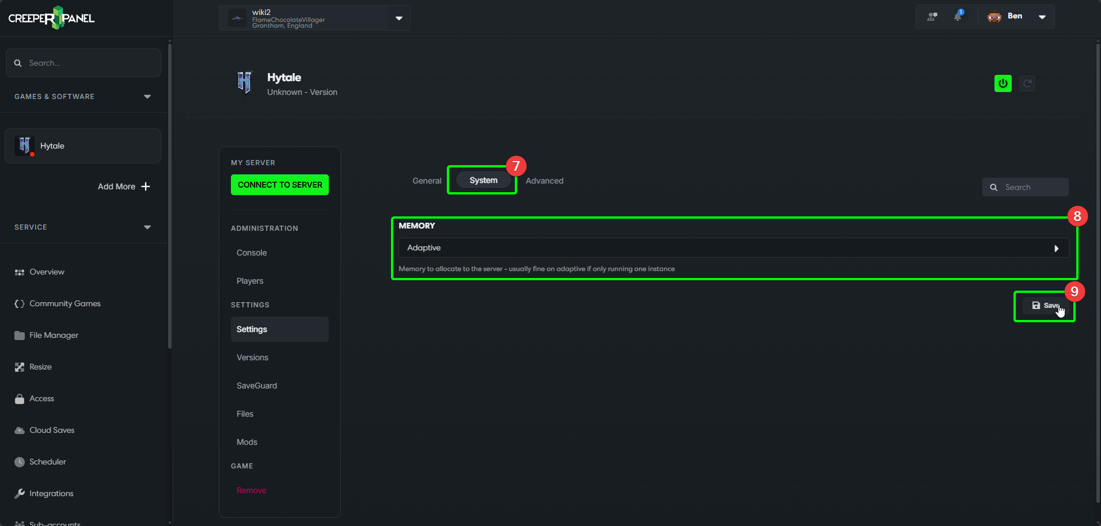Open Cloud Saves in sidebar
Screen dimensions: 1101x526
[x=52, y=430]
